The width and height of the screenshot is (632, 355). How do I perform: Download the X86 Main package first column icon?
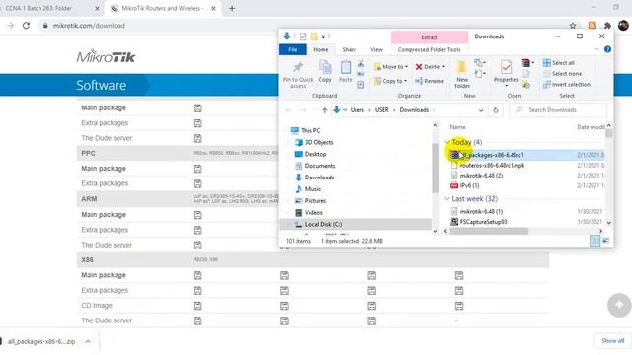(197, 275)
